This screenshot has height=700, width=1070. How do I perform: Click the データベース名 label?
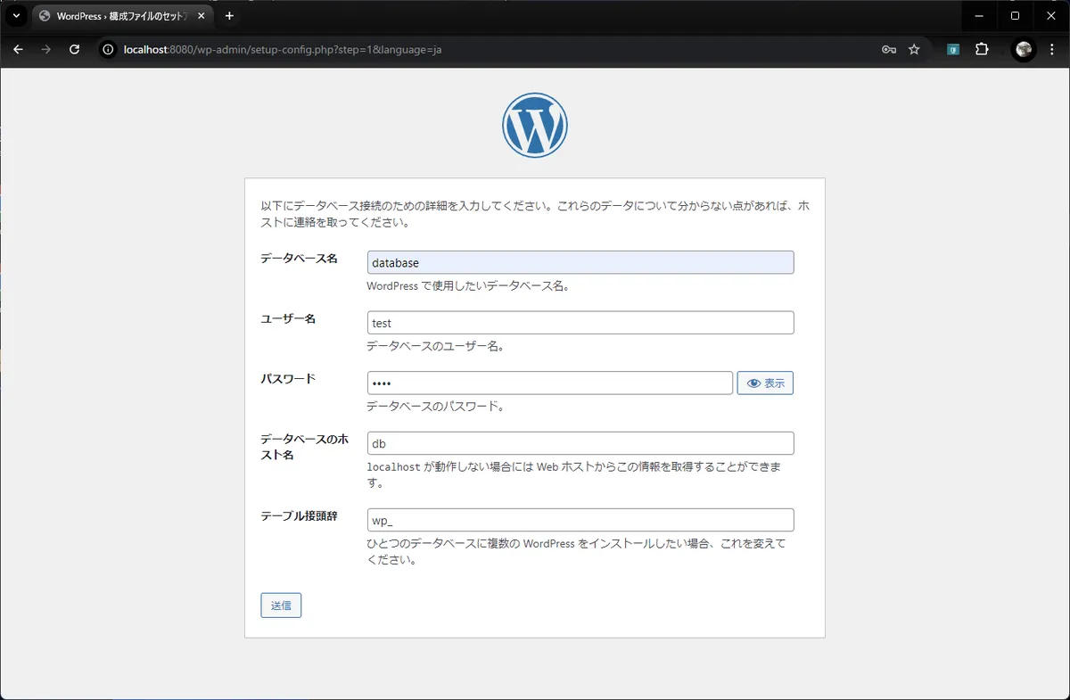click(299, 258)
